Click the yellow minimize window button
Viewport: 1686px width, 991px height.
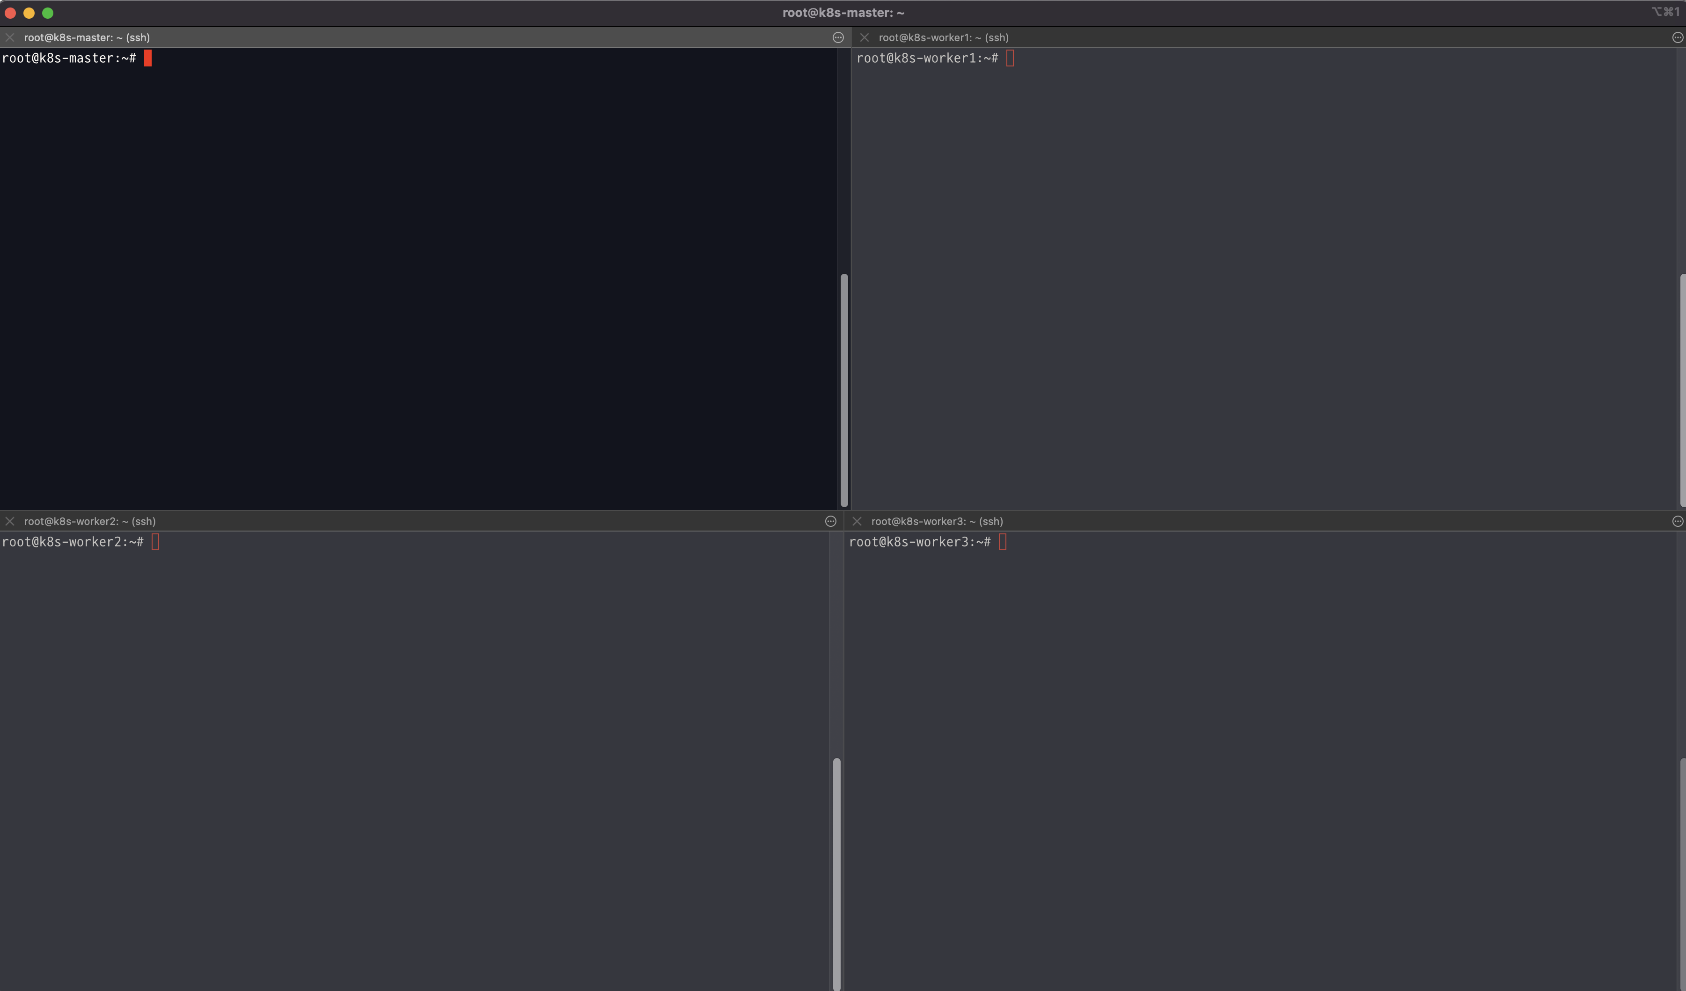pyautogui.click(x=29, y=13)
